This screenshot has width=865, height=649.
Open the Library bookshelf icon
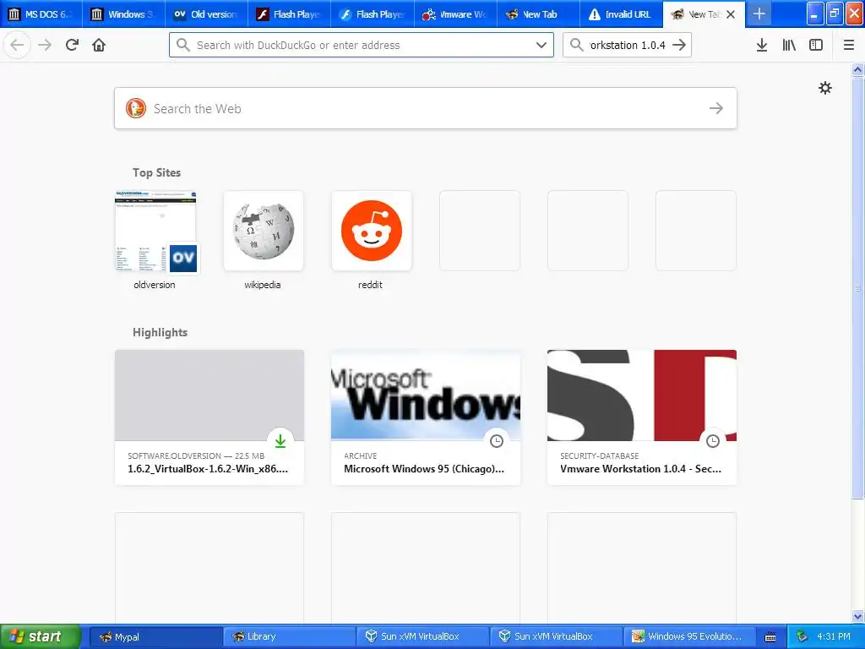[x=789, y=45]
